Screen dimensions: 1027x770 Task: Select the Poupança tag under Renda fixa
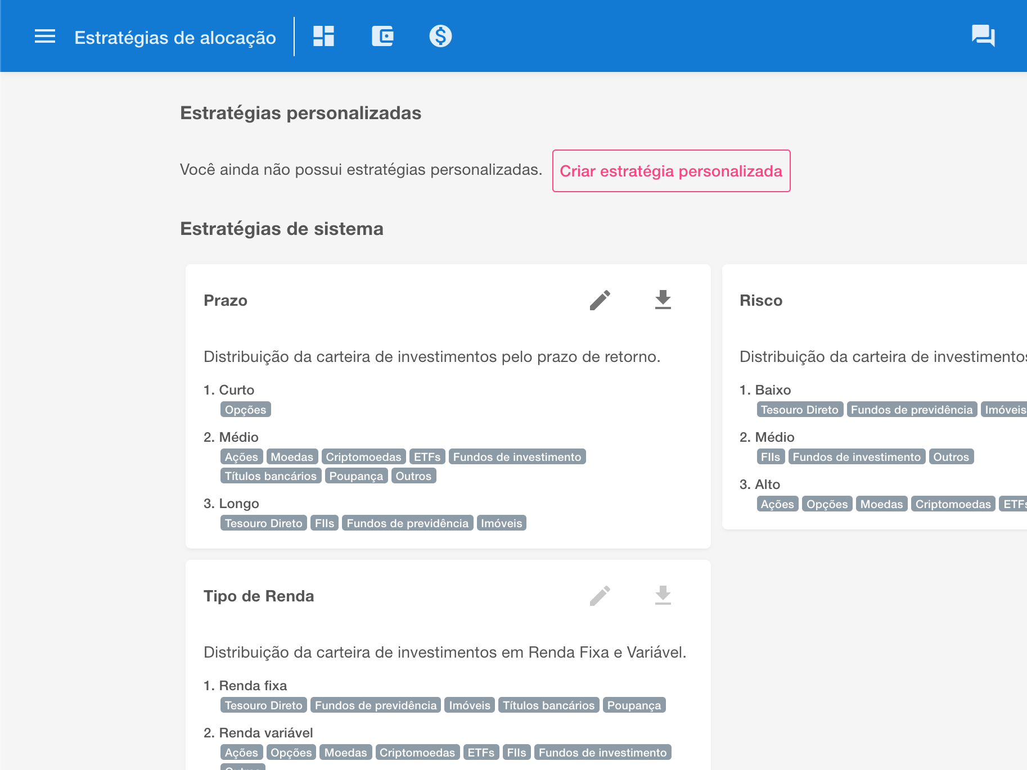coord(634,705)
